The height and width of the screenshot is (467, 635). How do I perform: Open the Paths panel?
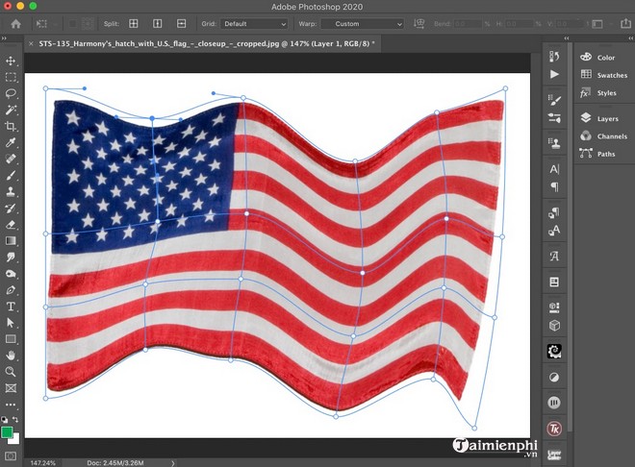[x=597, y=154]
